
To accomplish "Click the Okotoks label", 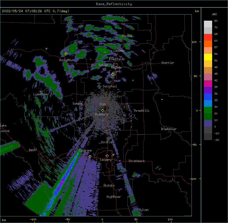I will 109,185.
